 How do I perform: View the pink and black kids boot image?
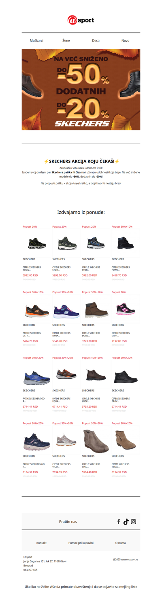126,309
